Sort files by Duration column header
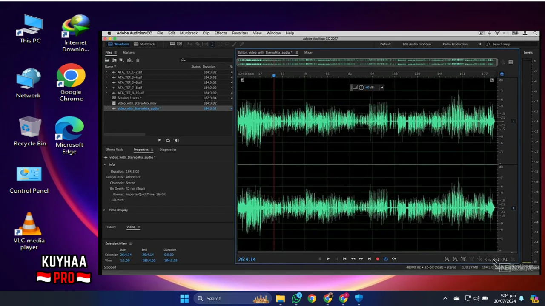545x306 pixels. [x=209, y=67]
